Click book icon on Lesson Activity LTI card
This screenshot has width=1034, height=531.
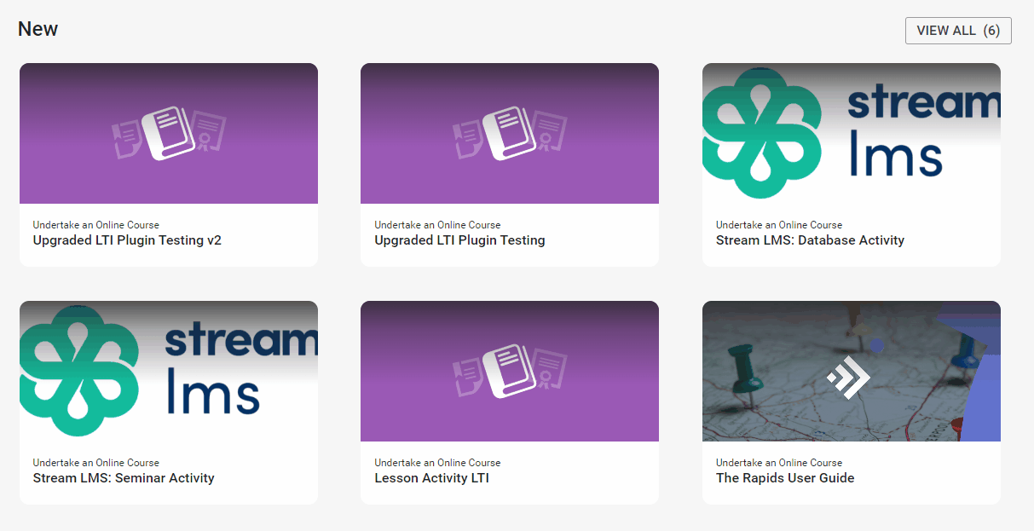point(509,371)
